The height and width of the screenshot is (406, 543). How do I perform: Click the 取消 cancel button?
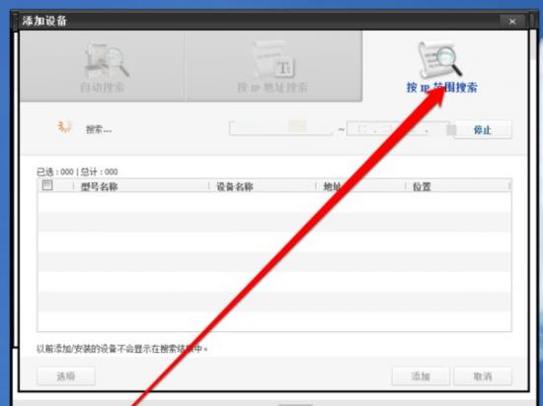483,375
